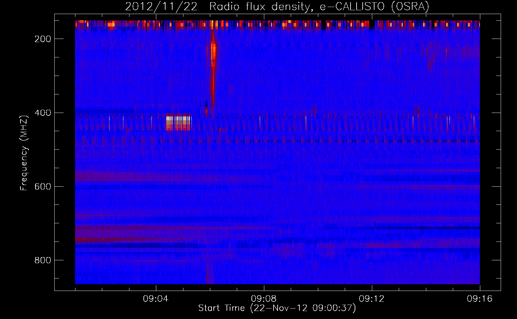
Task: Click the 200 frequency tick label
Action: (x=43, y=39)
